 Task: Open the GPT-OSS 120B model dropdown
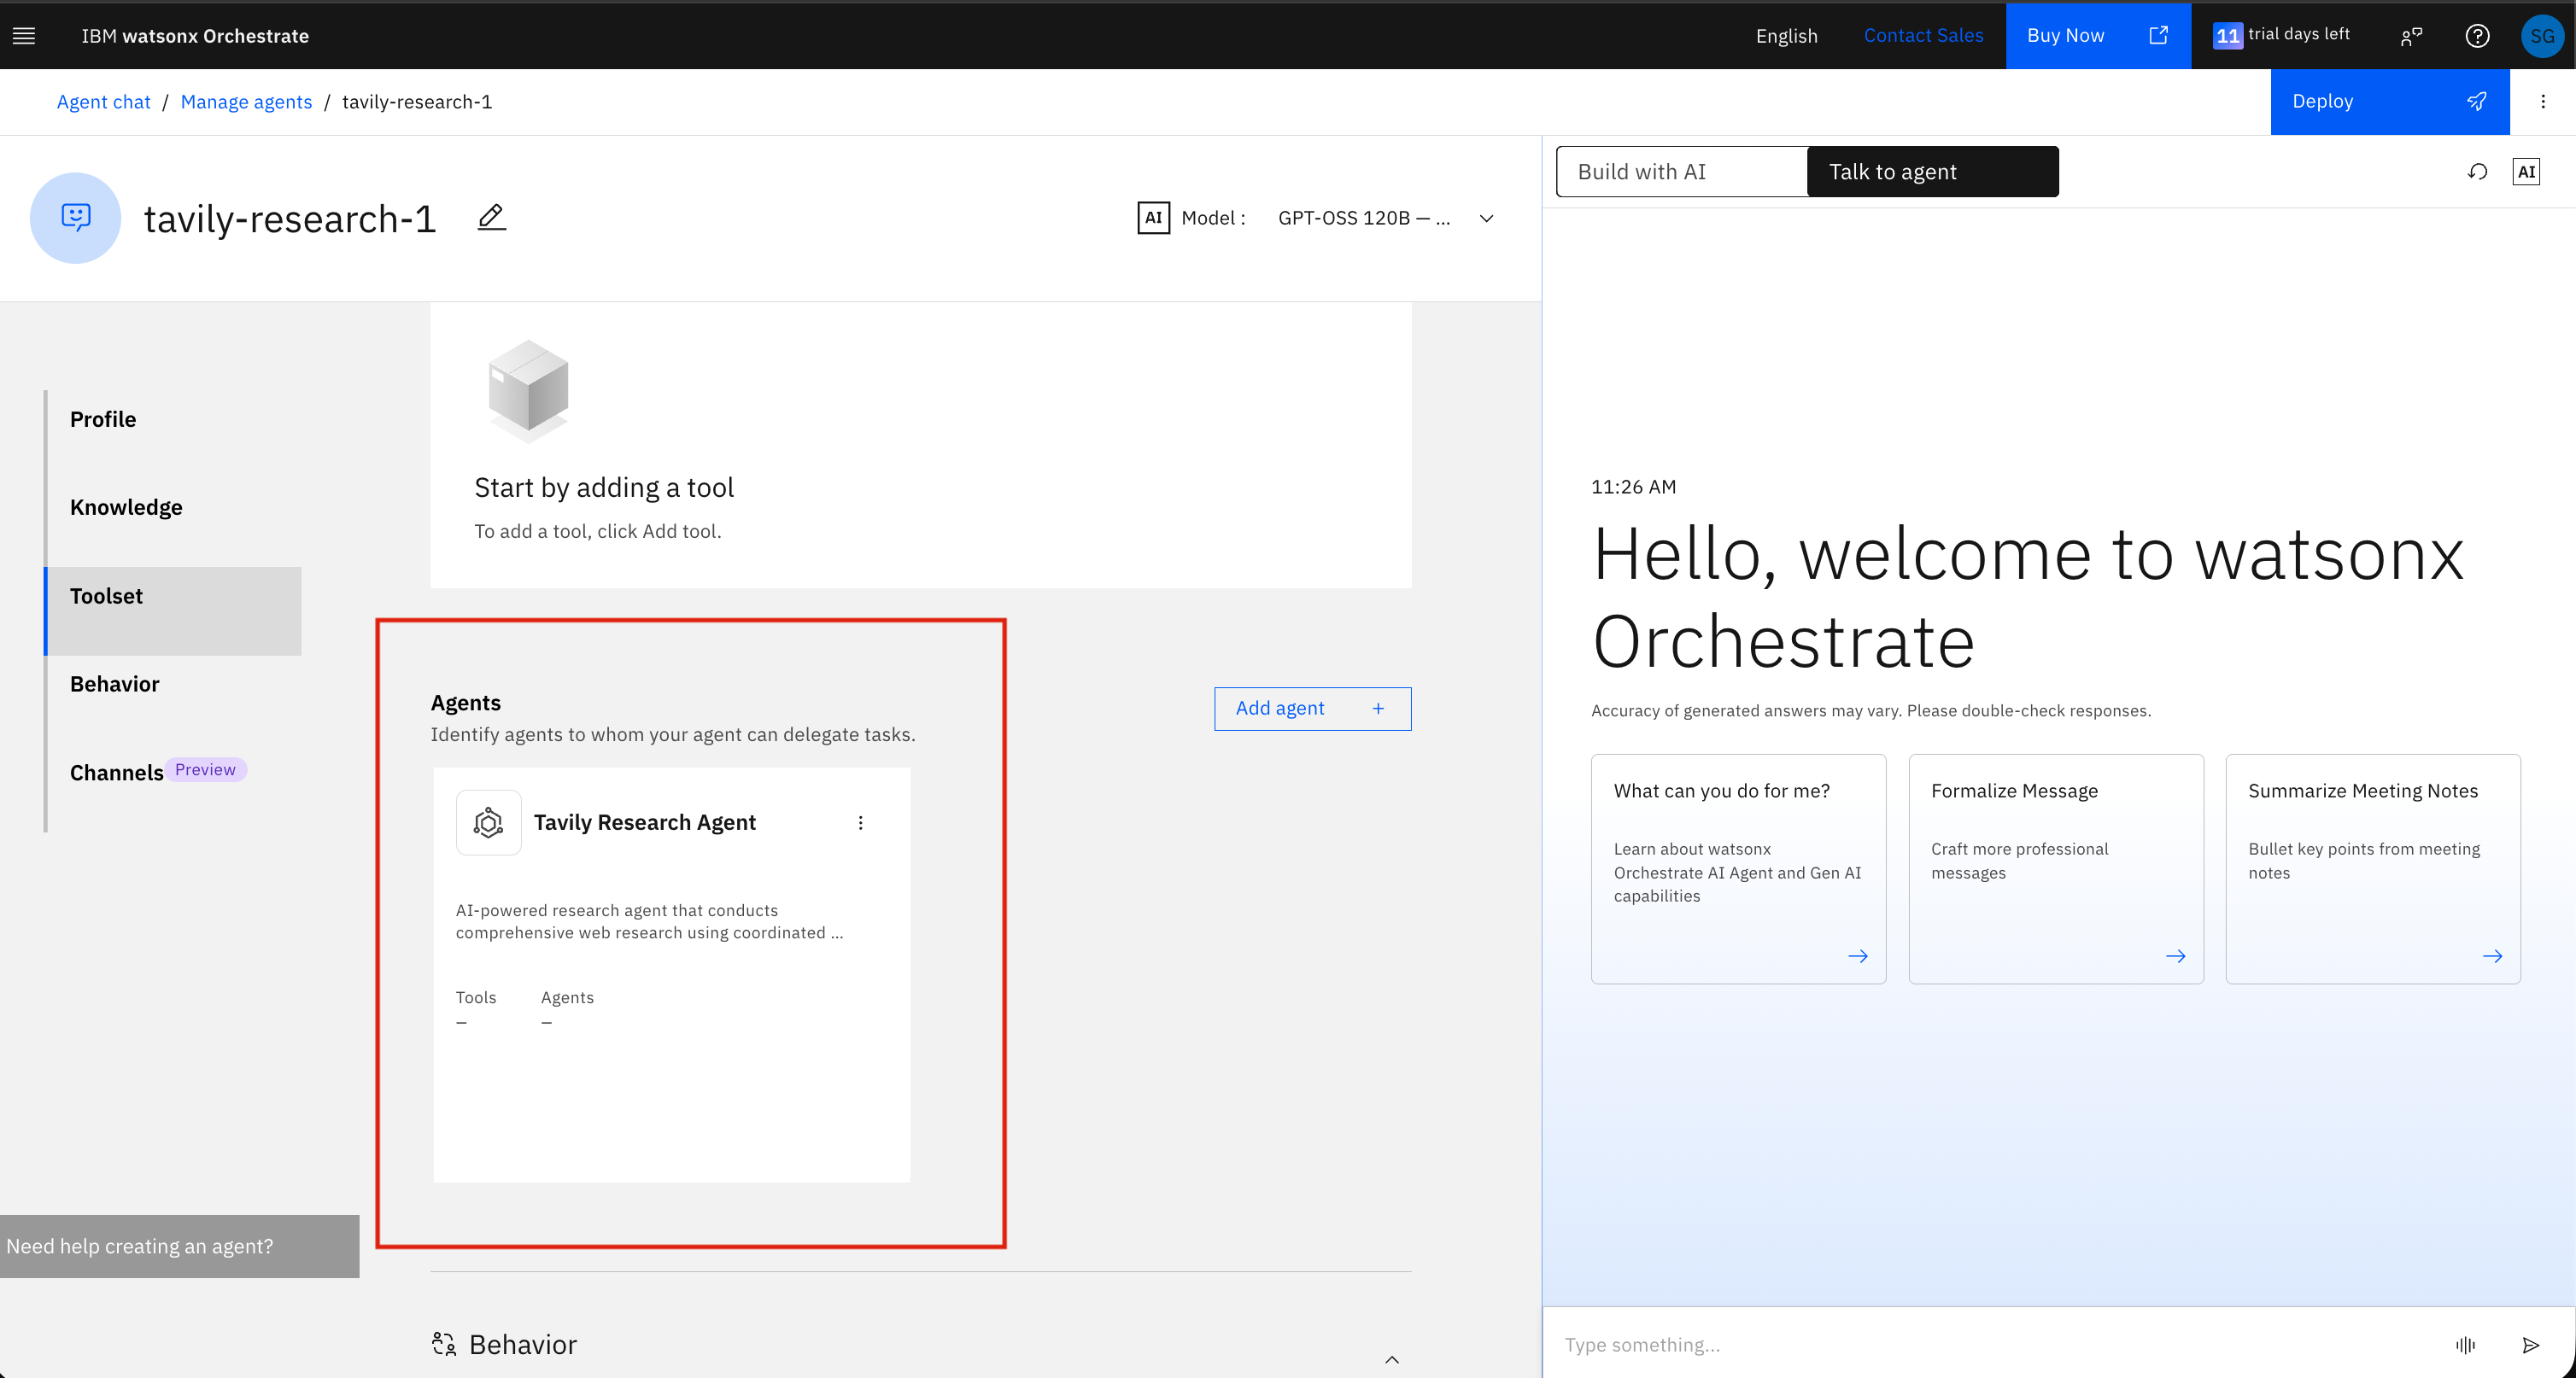click(x=1486, y=218)
